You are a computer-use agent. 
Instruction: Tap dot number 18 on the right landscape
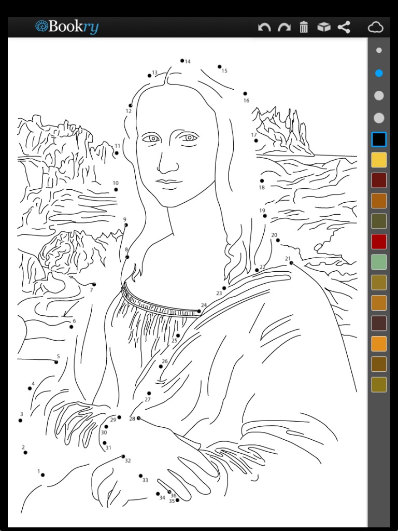262,181
